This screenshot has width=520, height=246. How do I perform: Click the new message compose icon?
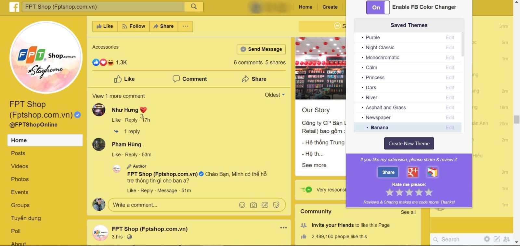(497, 239)
